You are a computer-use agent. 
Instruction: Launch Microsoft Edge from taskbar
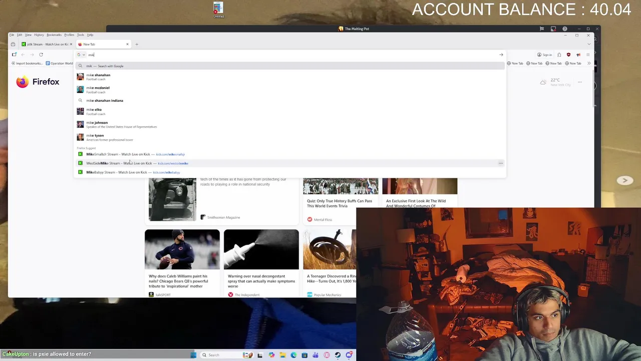(293, 355)
